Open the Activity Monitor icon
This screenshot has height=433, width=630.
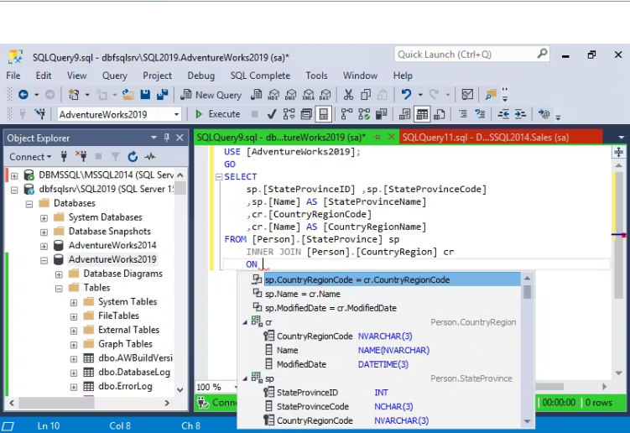467,95
